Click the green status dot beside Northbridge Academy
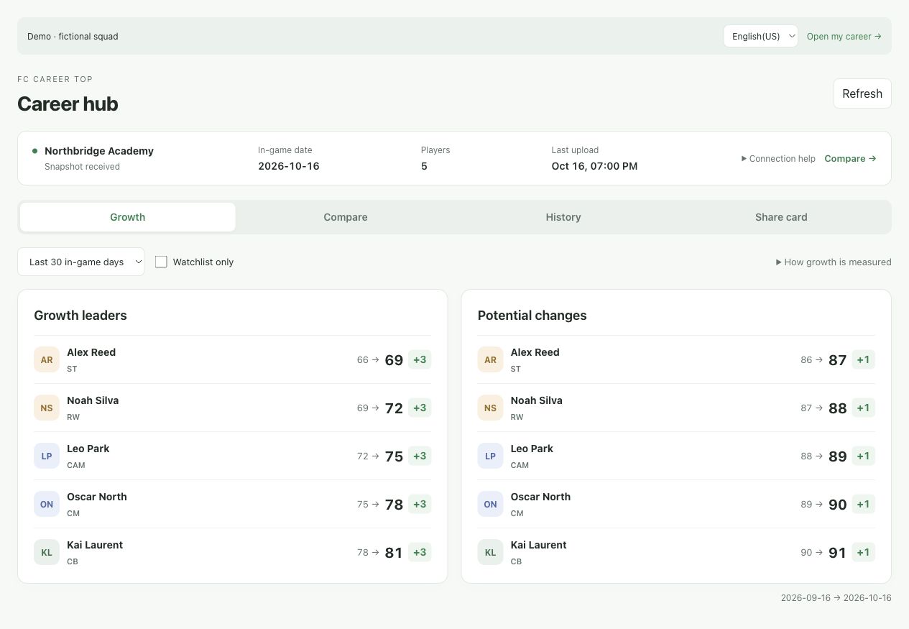The width and height of the screenshot is (909, 629). [x=34, y=151]
